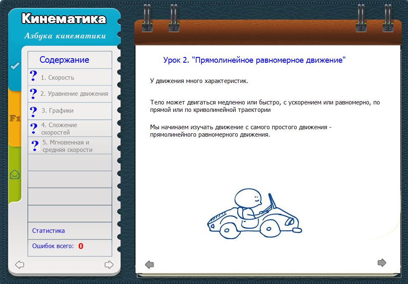Click the paragraph starting with Тело может двигаться
This screenshot has height=284, width=408.
pos(265,106)
